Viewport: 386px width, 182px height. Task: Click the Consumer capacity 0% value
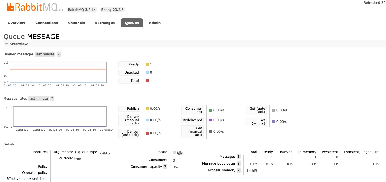click(x=176, y=167)
